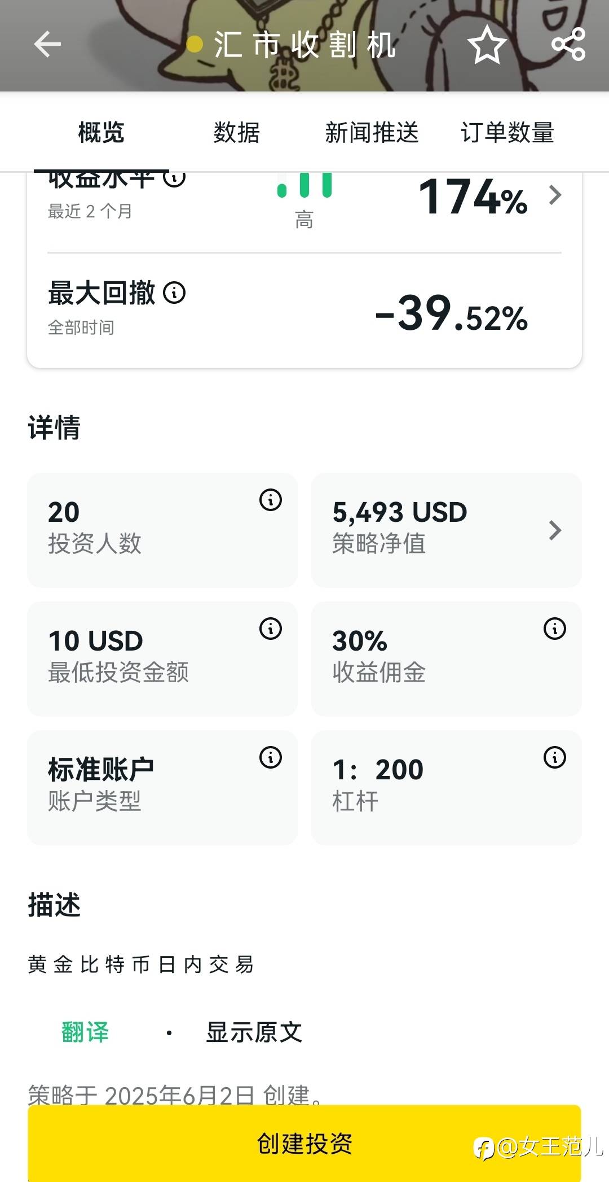
Task: Open info icon beside 最大回撤
Action: tap(174, 293)
